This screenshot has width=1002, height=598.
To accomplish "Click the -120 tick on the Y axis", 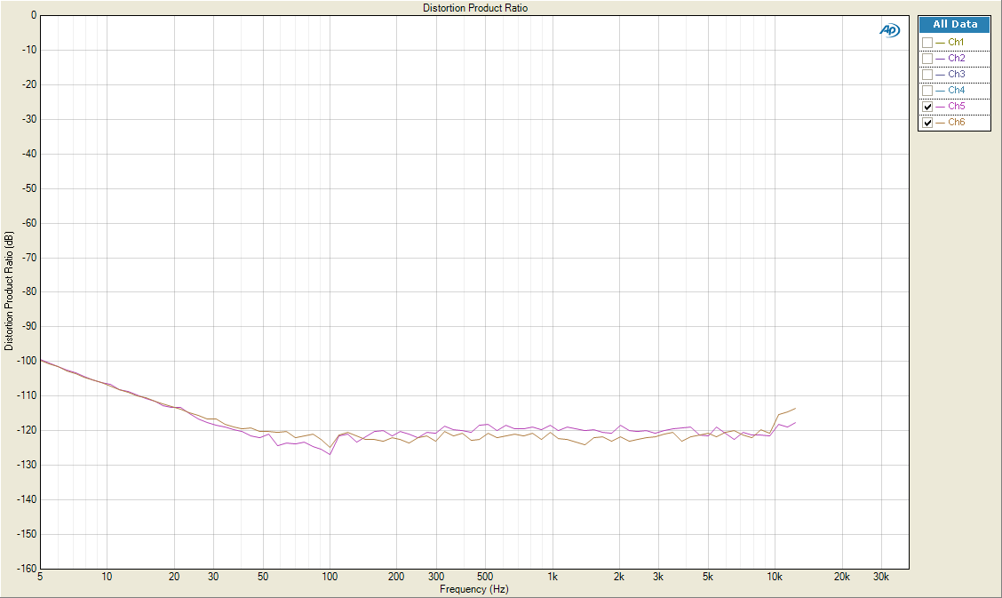I will 26,431.
